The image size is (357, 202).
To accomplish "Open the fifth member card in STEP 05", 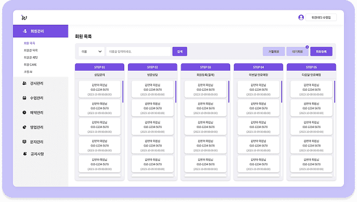I will pos(311,164).
